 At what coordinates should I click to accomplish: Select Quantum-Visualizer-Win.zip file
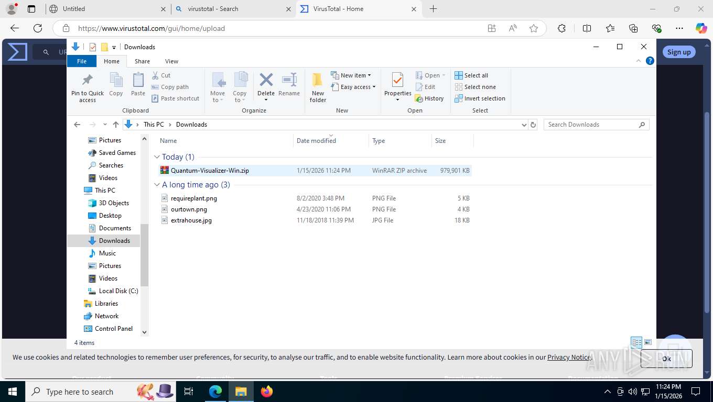[x=315, y=171]
